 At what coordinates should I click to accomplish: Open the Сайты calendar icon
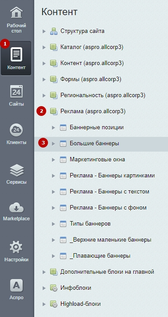(16, 91)
